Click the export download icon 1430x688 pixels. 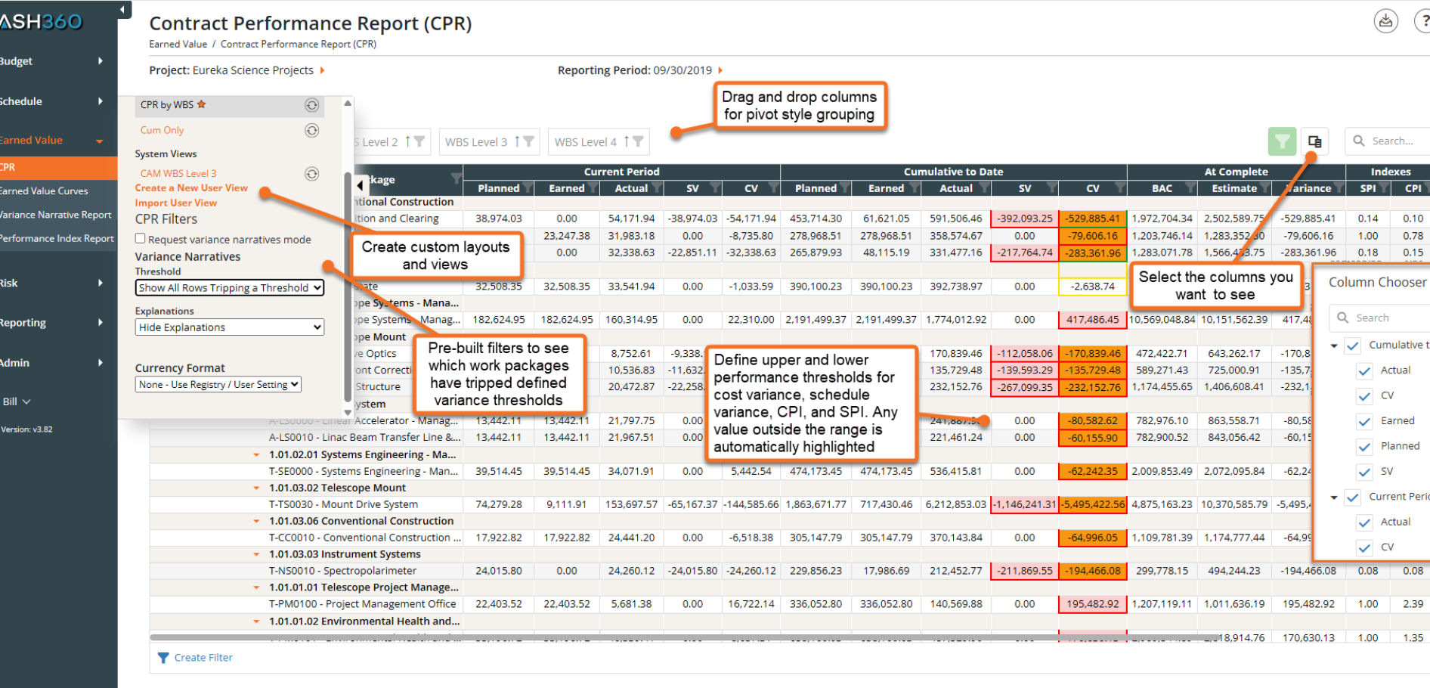coord(1385,21)
